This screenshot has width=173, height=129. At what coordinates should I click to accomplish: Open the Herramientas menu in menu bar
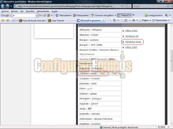(x=43, y=11)
